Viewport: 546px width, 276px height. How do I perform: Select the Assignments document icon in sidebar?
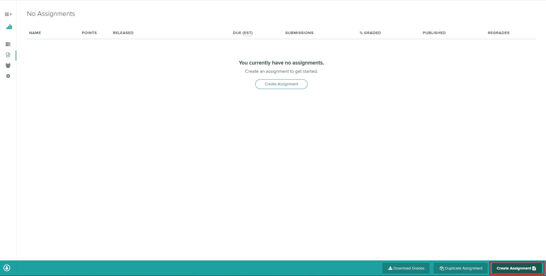(x=8, y=55)
